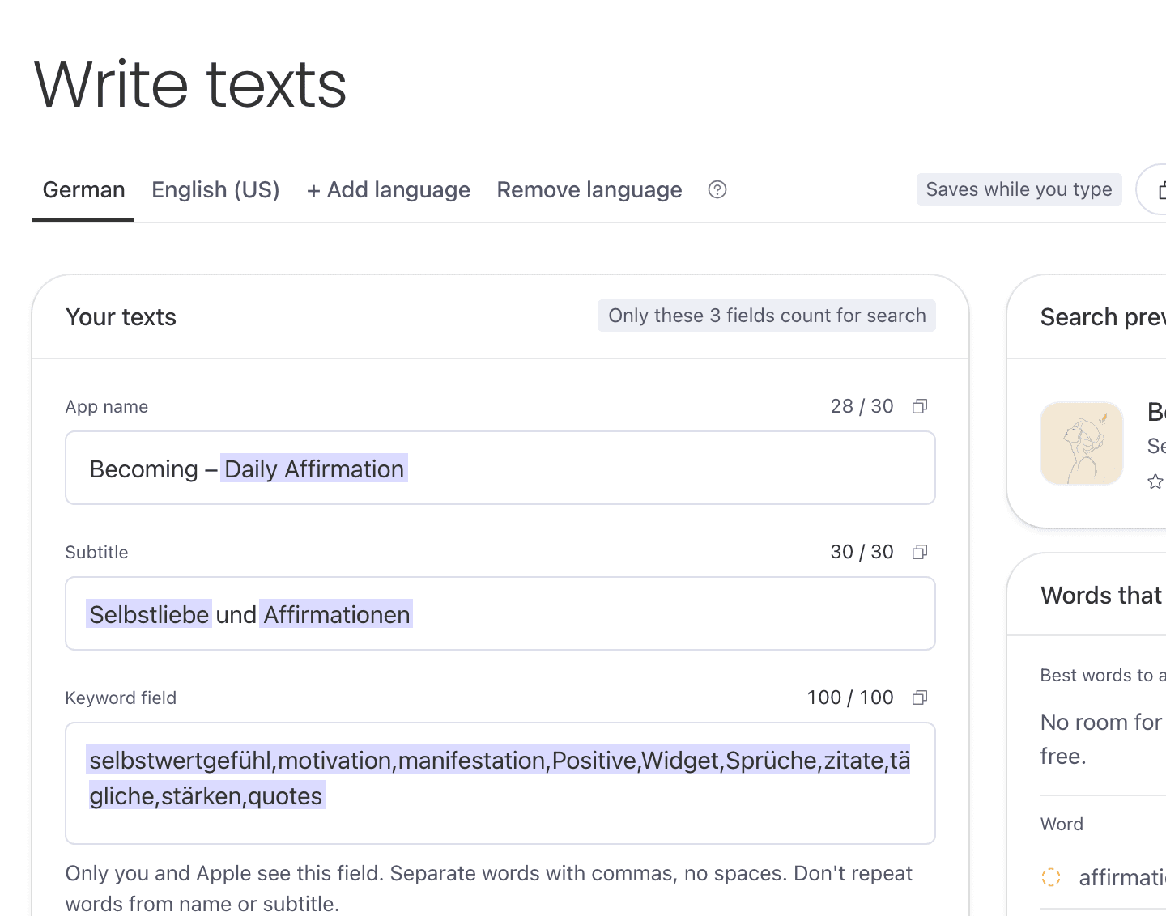This screenshot has height=916, width=1166.
Task: Copy the Subtitle text icon
Action: (919, 552)
